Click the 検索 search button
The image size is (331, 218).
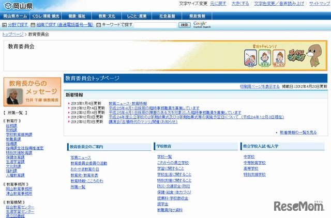pyautogui.click(x=185, y=25)
